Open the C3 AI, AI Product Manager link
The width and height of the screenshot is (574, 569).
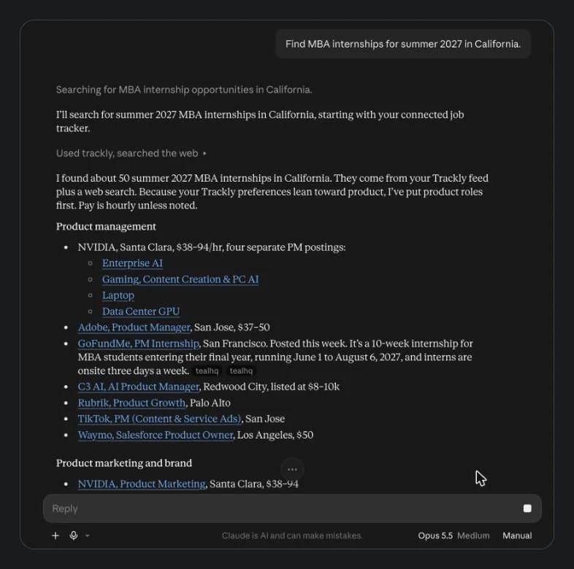(138, 387)
